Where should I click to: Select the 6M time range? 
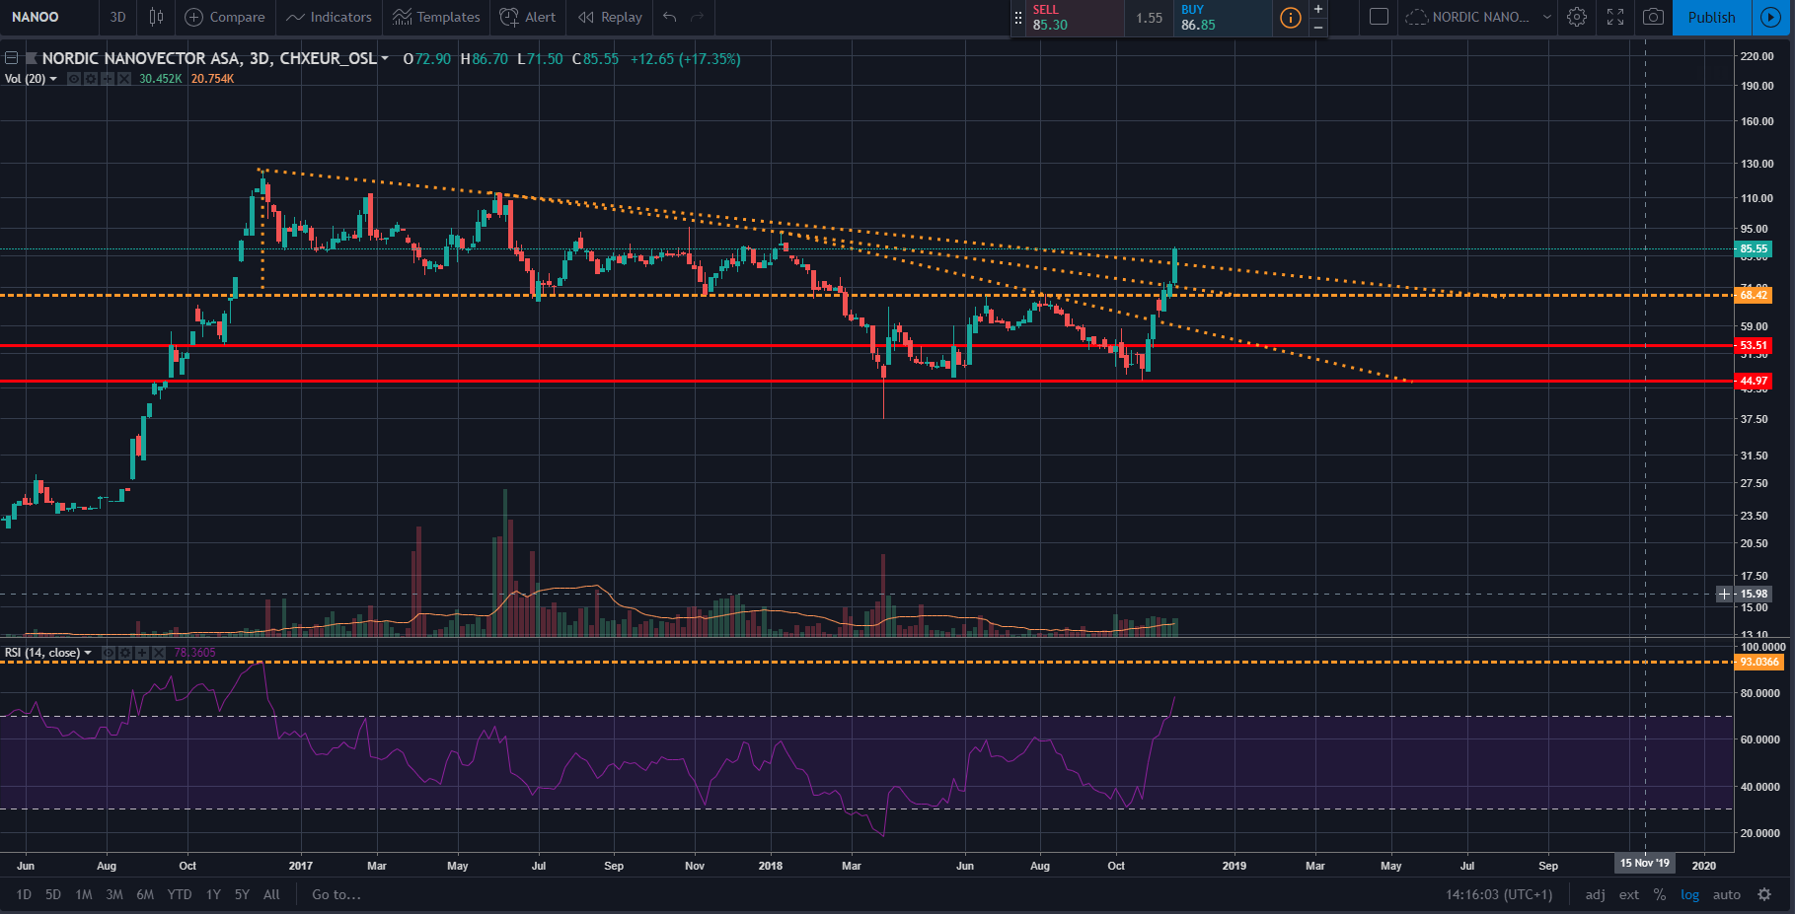point(145,894)
